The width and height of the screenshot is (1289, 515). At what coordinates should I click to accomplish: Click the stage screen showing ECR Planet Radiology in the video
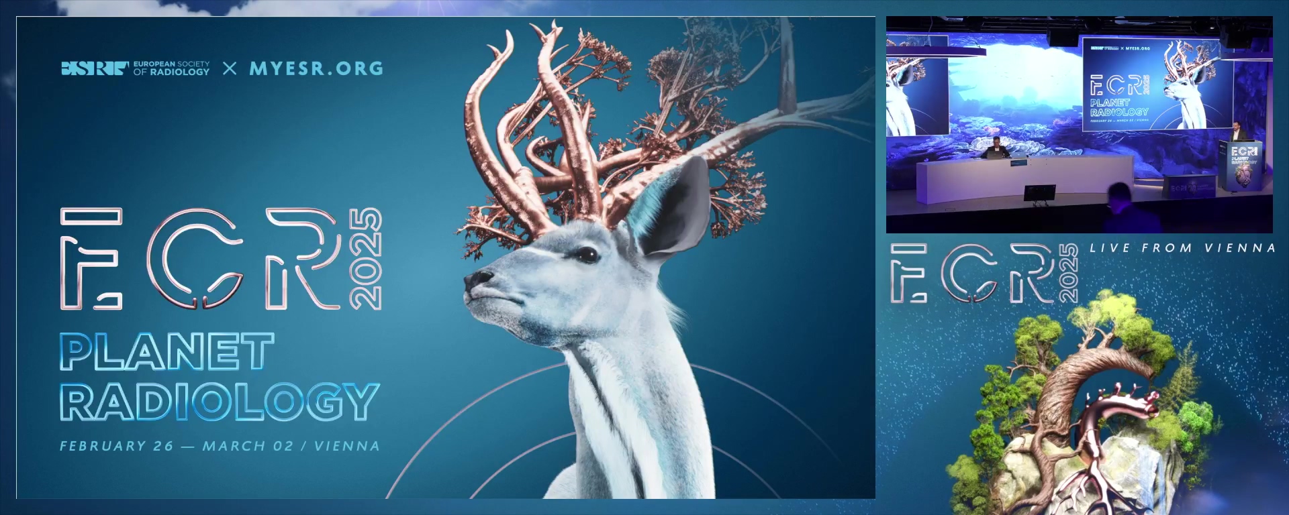click(x=1157, y=83)
